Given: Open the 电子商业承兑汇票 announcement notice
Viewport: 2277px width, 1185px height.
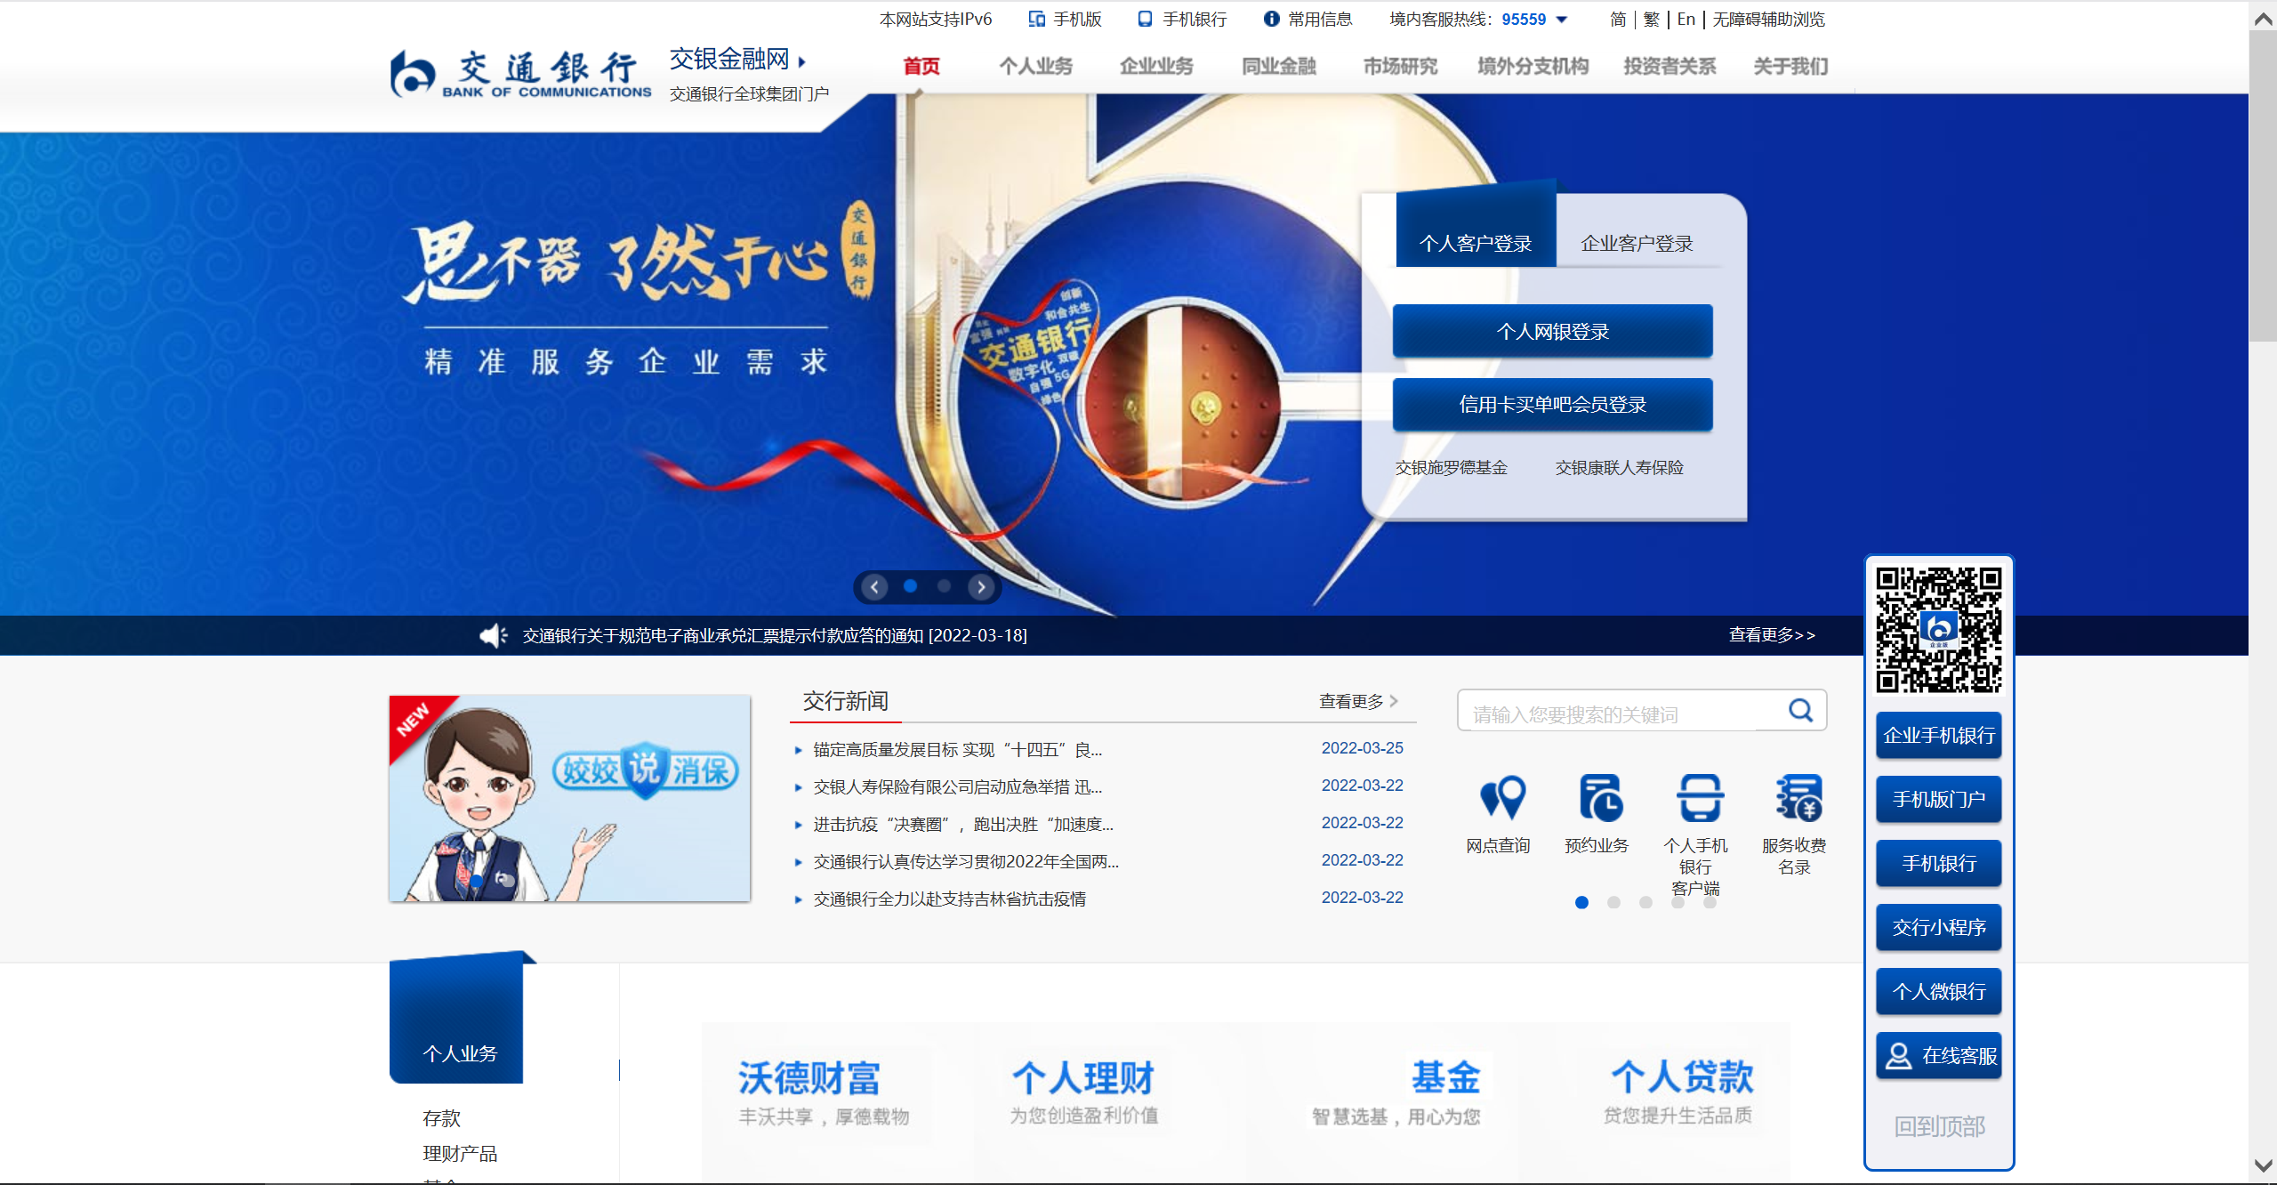Looking at the screenshot, I should click(775, 635).
